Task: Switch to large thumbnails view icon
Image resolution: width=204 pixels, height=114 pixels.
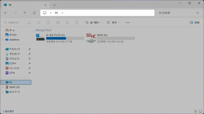Action: pos(200,111)
